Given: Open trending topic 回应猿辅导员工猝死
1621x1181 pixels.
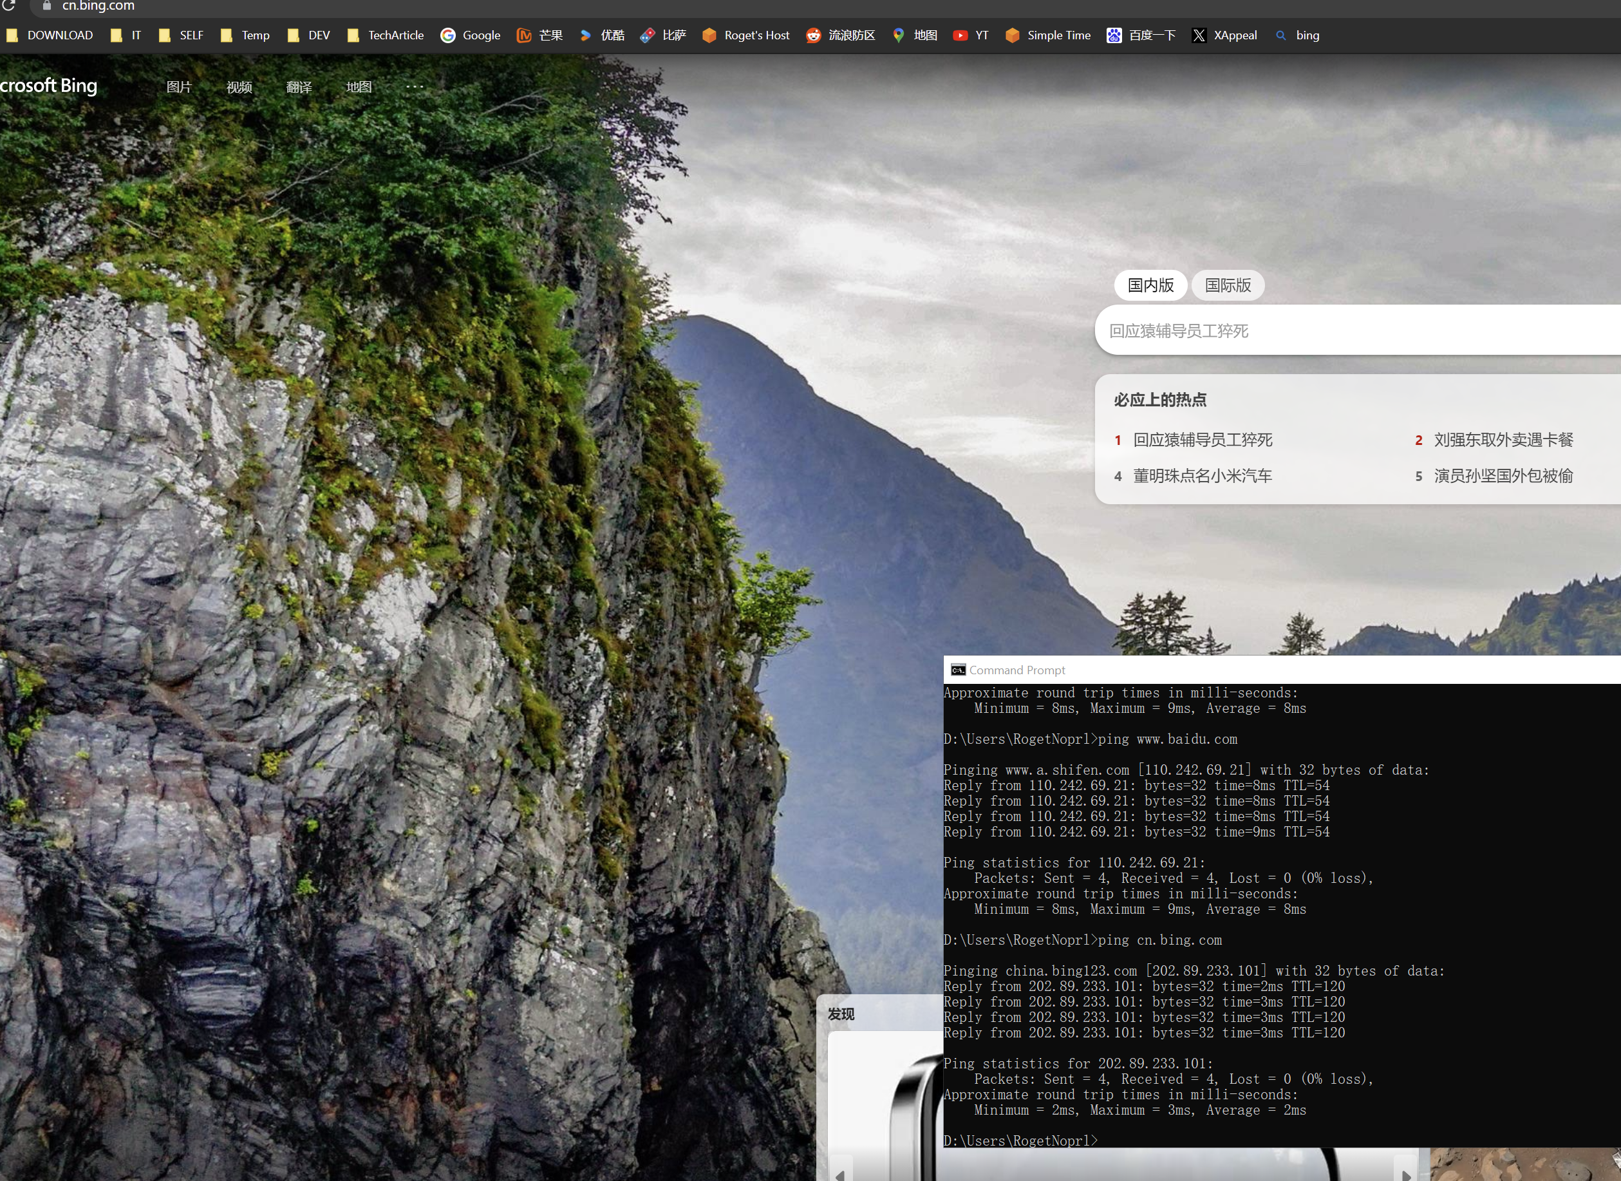Looking at the screenshot, I should (1202, 440).
